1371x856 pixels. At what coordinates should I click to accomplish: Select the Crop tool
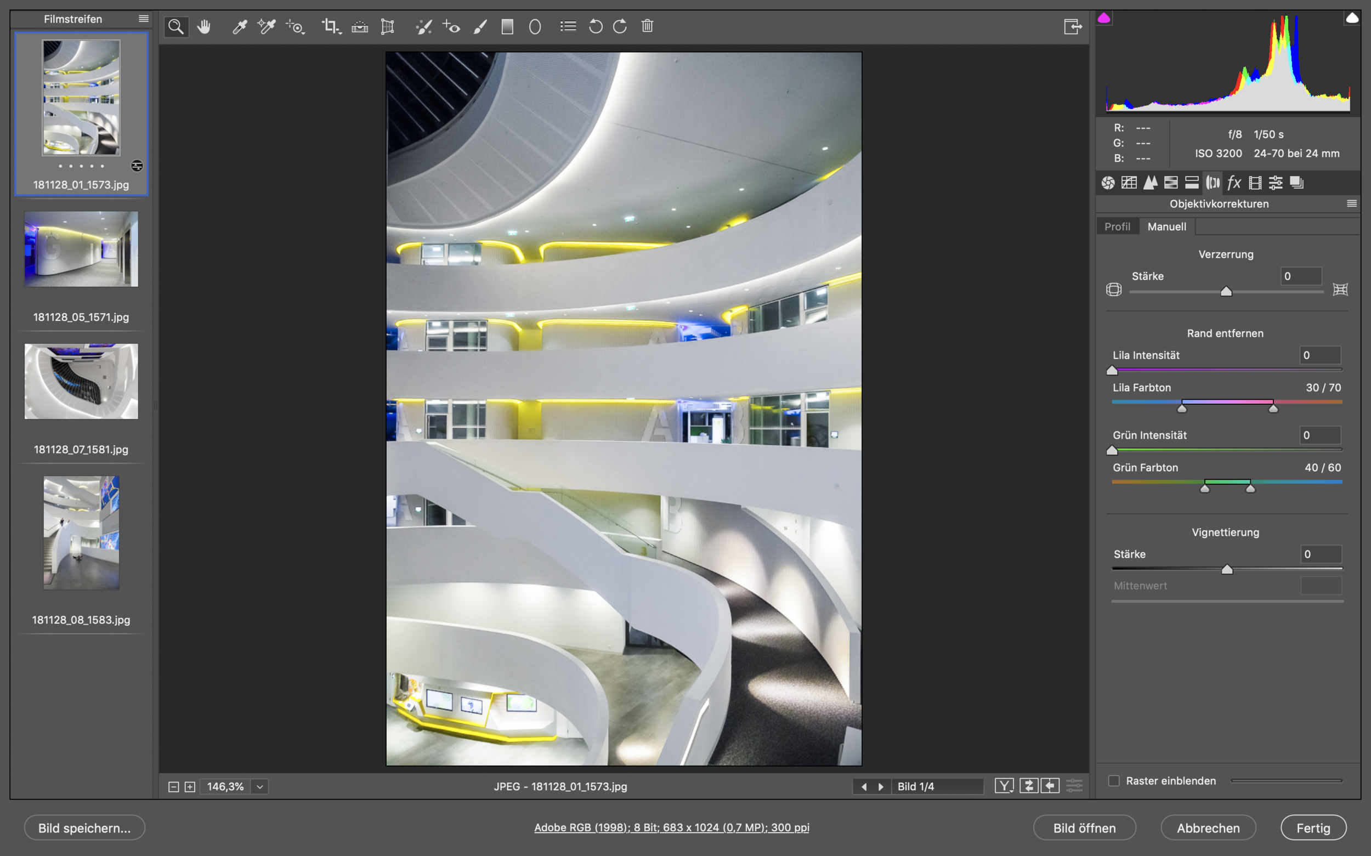[x=330, y=27]
